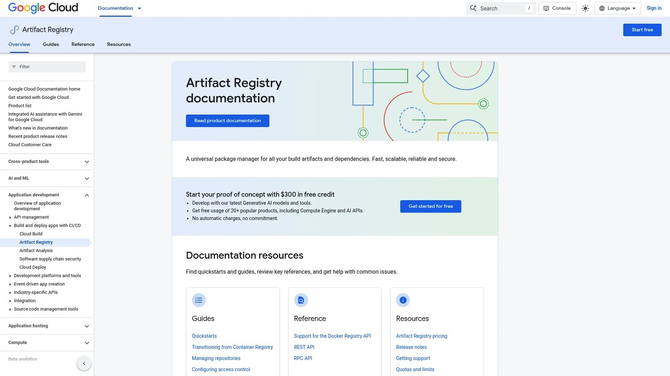Click the sidebar Filter field
Viewport: 670px width, 376px height.
[47, 67]
